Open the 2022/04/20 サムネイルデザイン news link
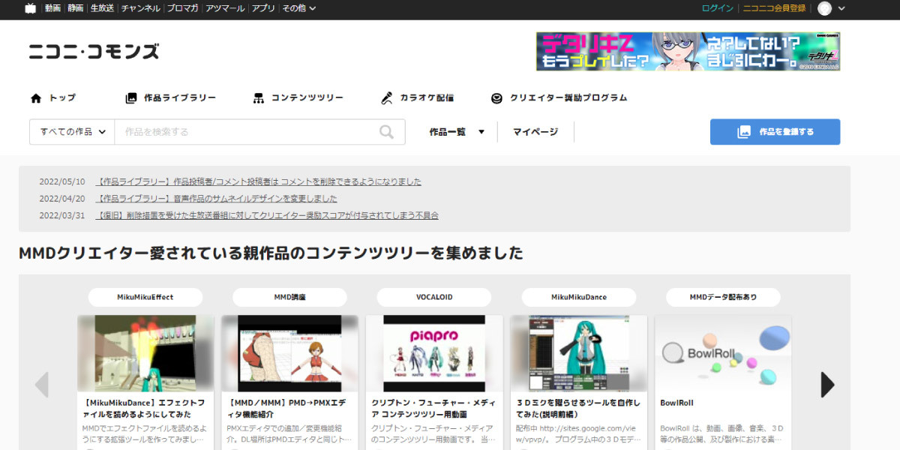This screenshot has height=450, width=900. [x=217, y=199]
